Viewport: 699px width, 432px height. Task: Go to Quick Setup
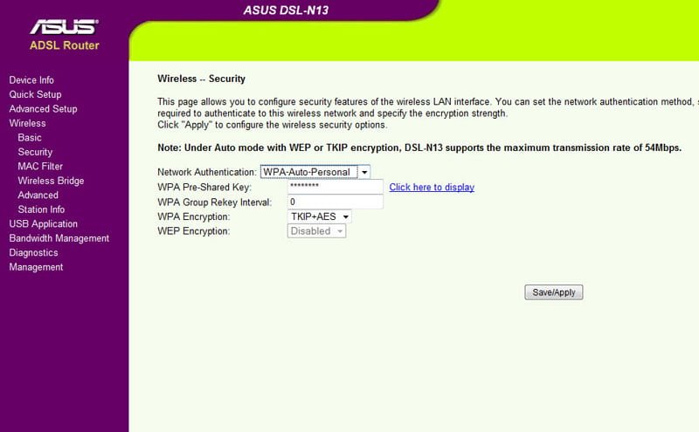35,94
